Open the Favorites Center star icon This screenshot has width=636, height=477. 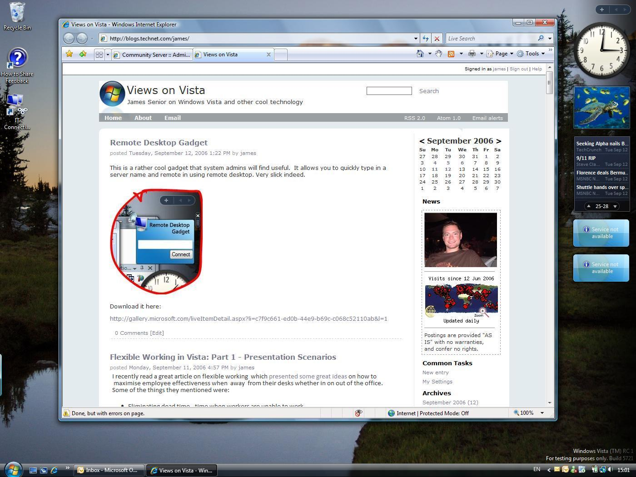coord(69,54)
